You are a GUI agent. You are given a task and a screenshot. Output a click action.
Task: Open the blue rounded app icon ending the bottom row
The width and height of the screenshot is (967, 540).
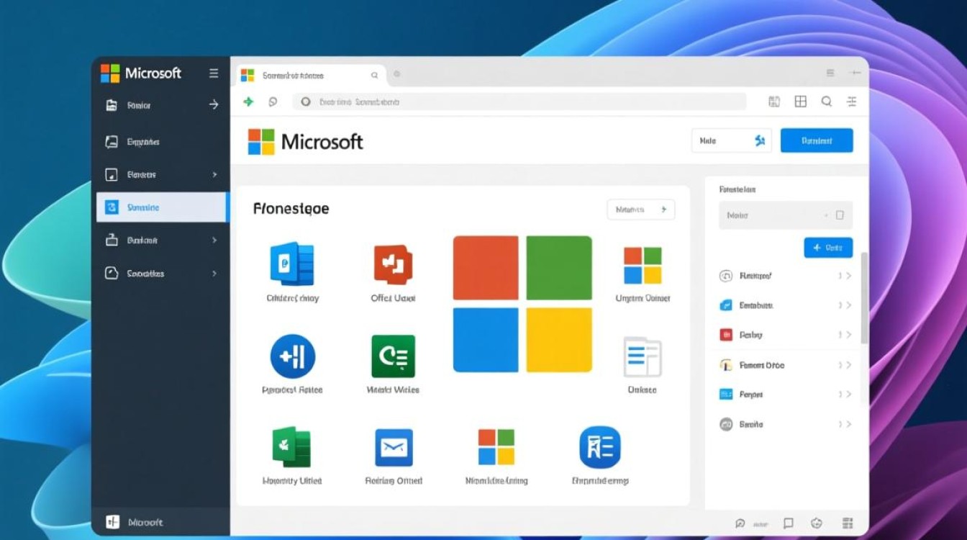click(x=599, y=447)
